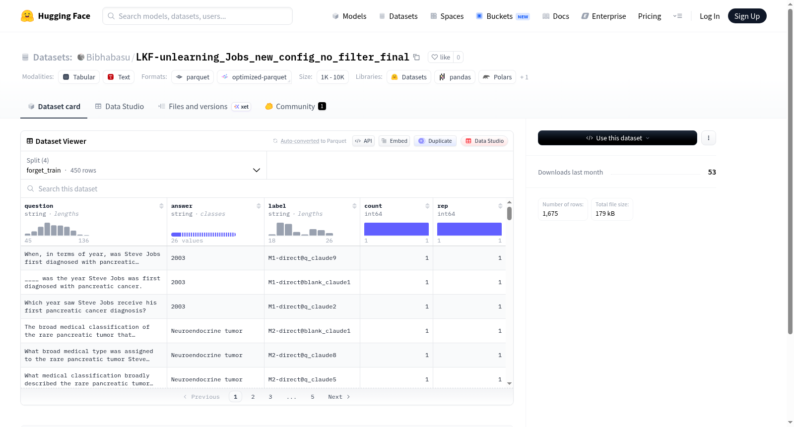The width and height of the screenshot is (794, 427).
Task: Go to page 3 of the viewer
Action: 270,397
